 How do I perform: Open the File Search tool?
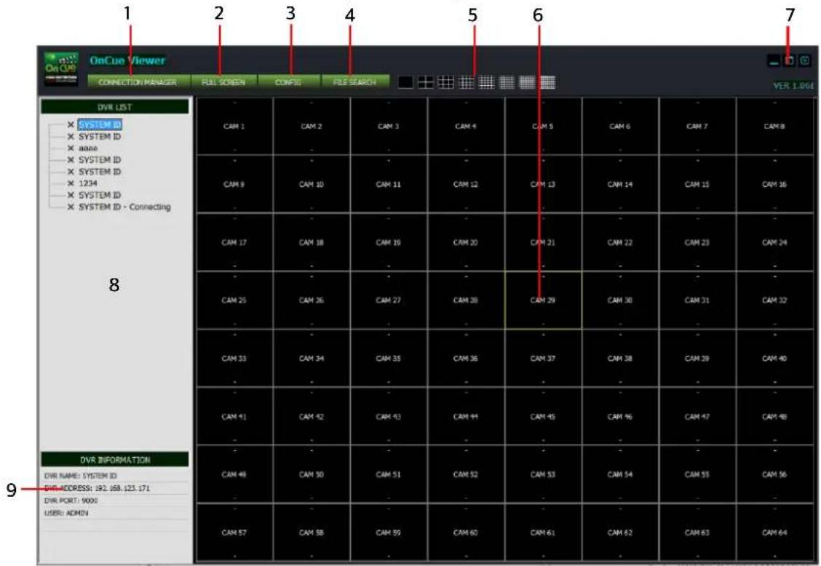[355, 82]
